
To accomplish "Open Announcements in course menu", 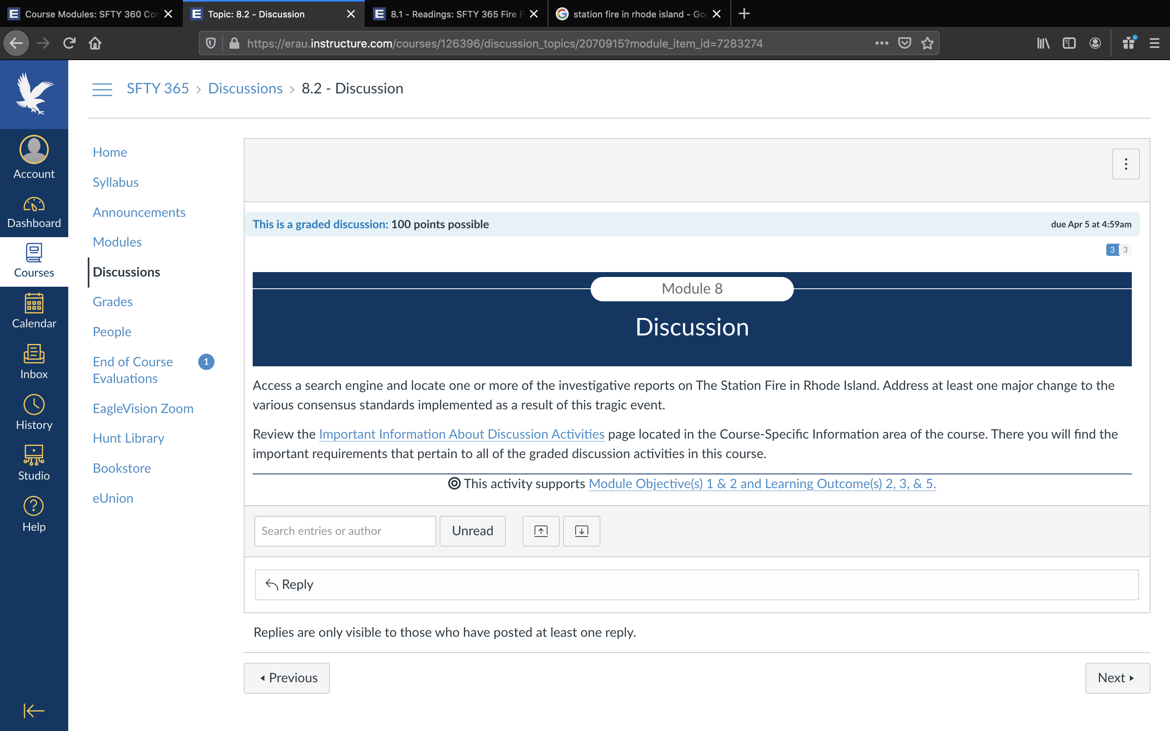I will [x=139, y=212].
